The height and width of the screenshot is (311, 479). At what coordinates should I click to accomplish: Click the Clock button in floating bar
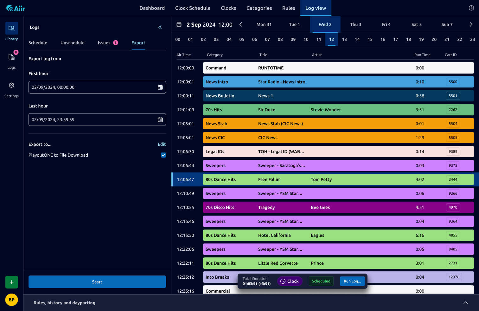point(290,281)
